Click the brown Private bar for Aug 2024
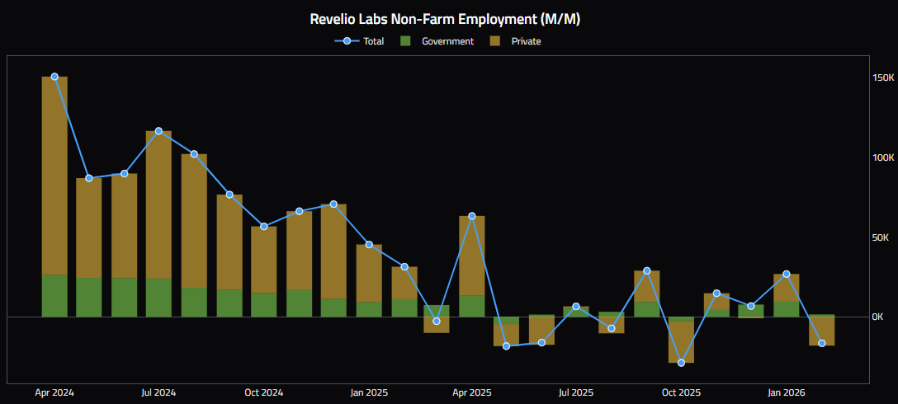The height and width of the screenshot is (404, 898). [x=194, y=221]
